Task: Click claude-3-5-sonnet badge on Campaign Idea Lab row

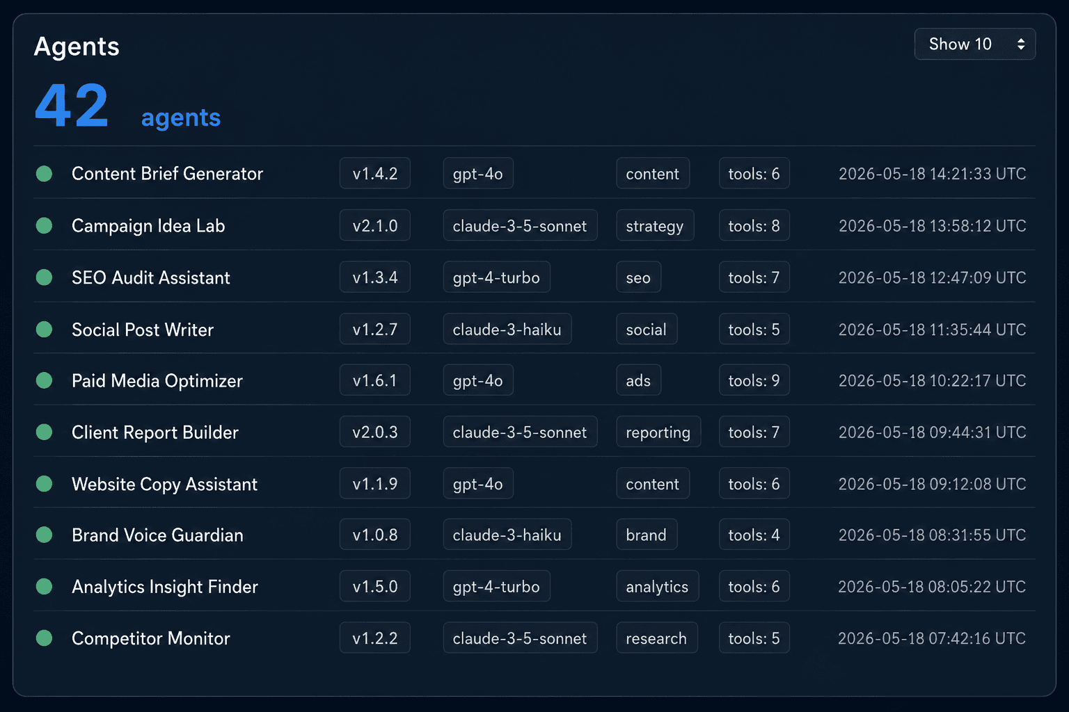Action: tap(520, 225)
